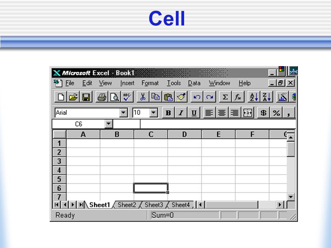The image size is (331, 248).
Task: Align cell contents left
Action: (209, 113)
